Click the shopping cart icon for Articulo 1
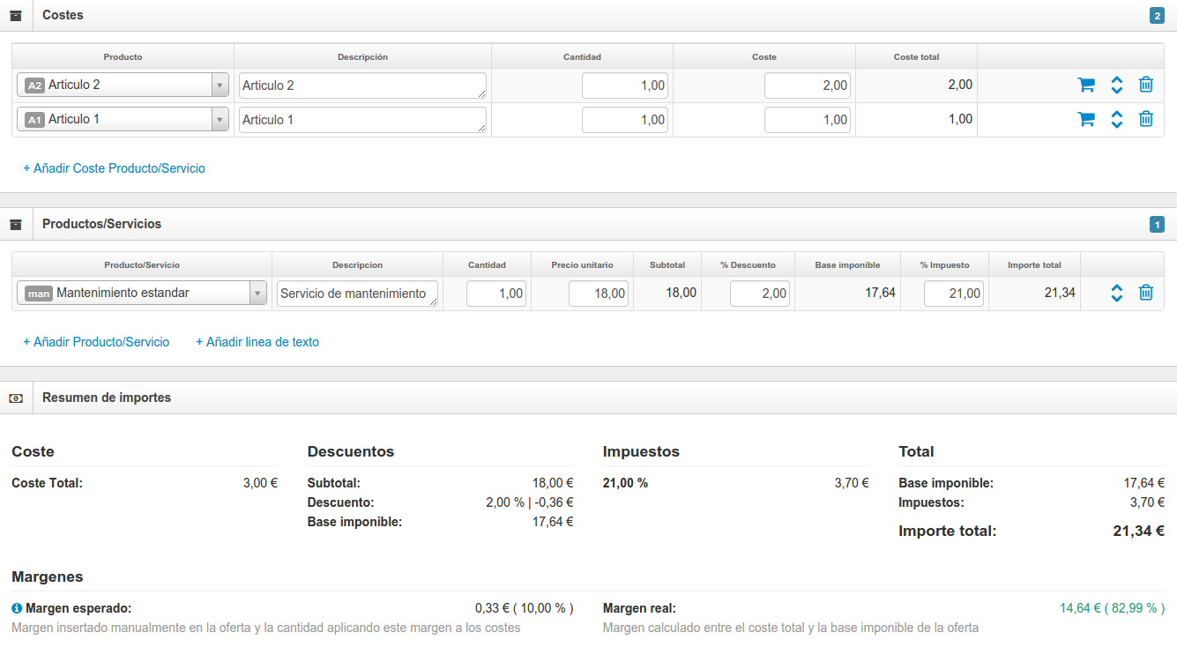 click(x=1086, y=119)
